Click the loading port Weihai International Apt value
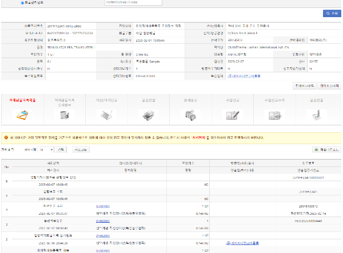 coord(258,47)
